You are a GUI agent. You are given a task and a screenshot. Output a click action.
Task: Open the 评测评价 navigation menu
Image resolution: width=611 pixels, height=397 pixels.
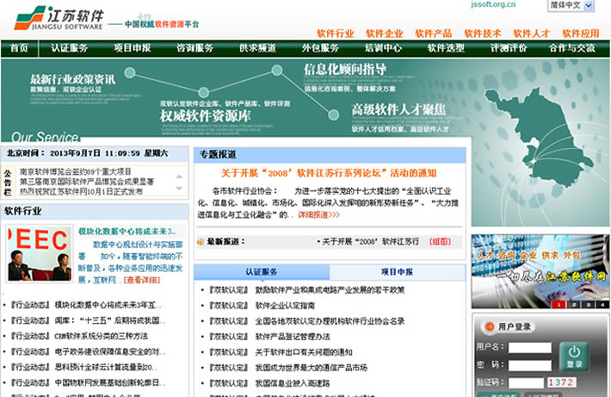pos(509,48)
